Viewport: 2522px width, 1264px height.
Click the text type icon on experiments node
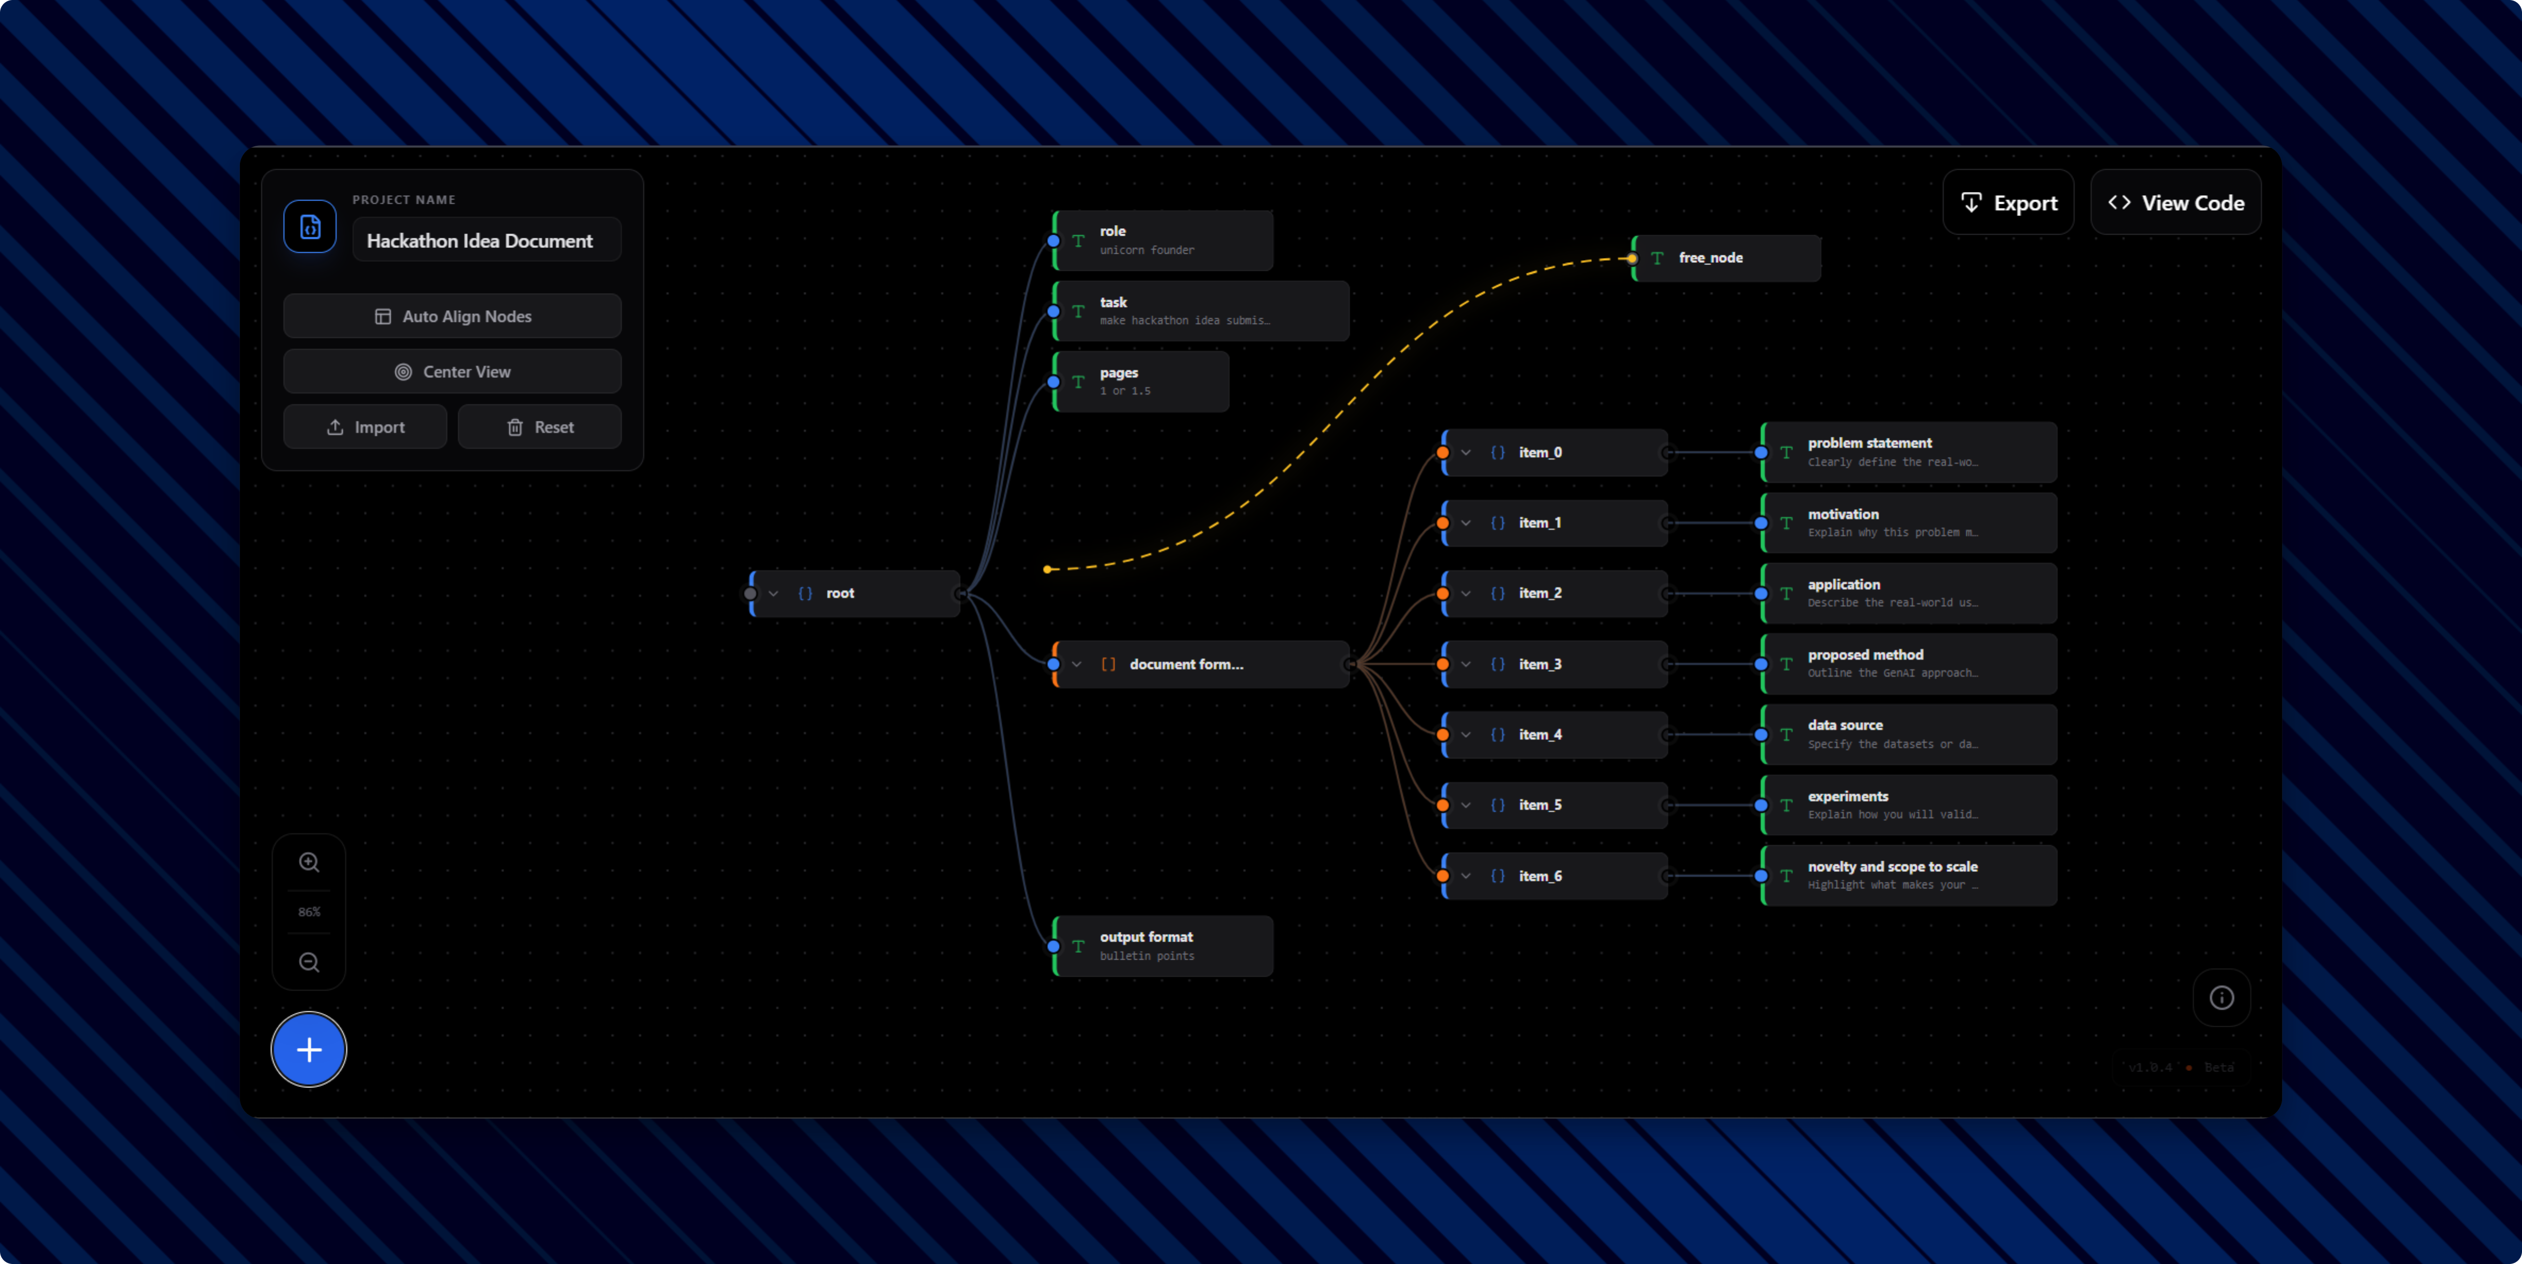[1787, 805]
